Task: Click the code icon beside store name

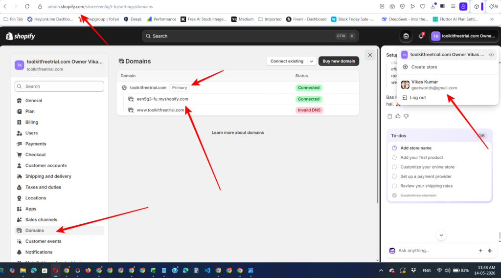Action: [491, 55]
